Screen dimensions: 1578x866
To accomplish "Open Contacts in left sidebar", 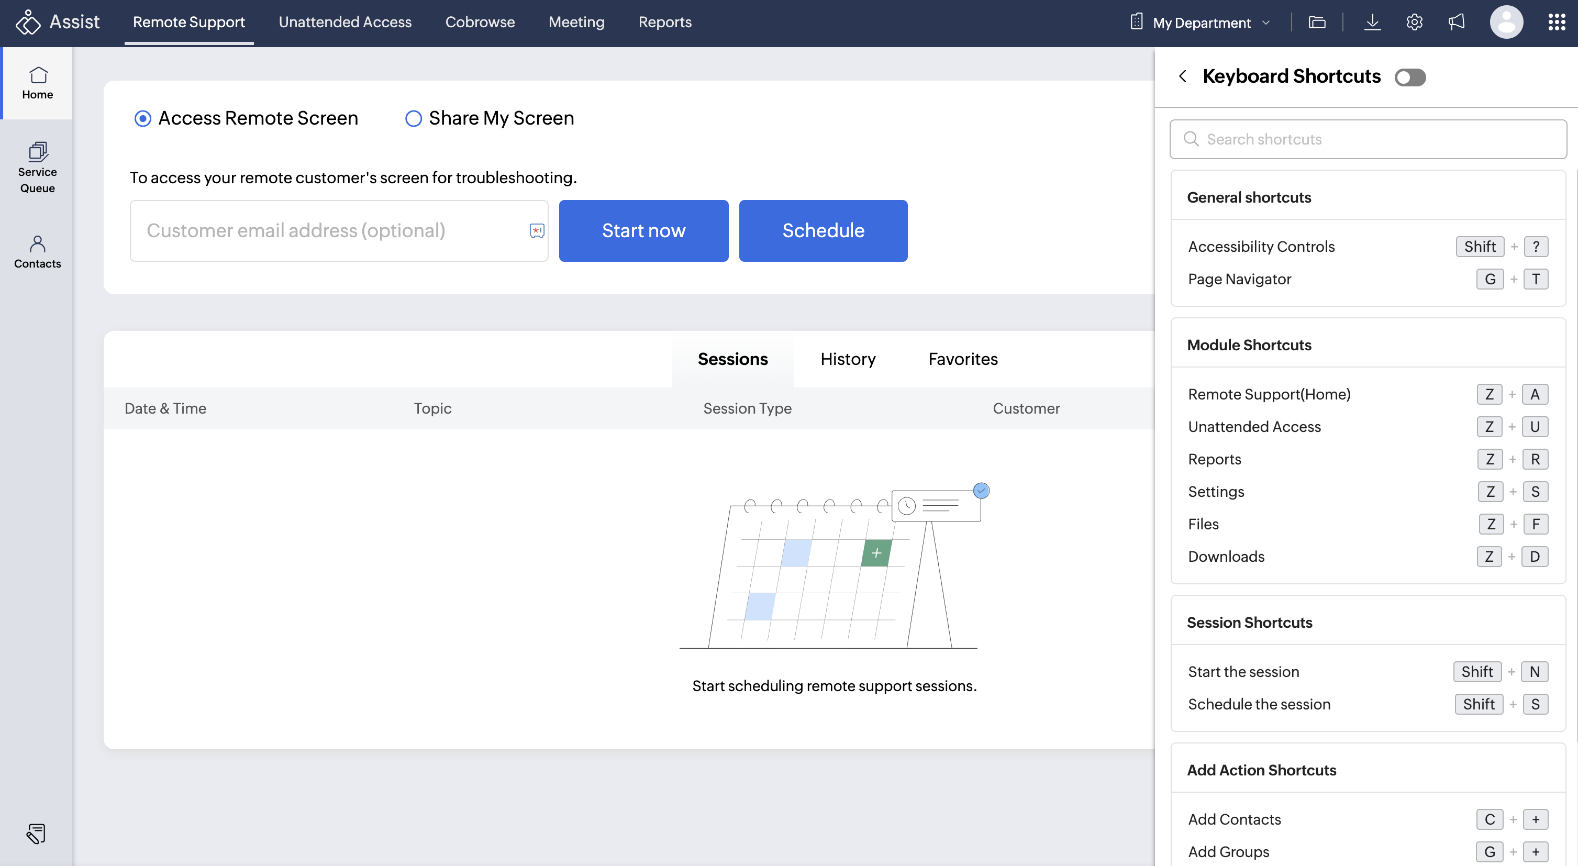I will point(37,252).
